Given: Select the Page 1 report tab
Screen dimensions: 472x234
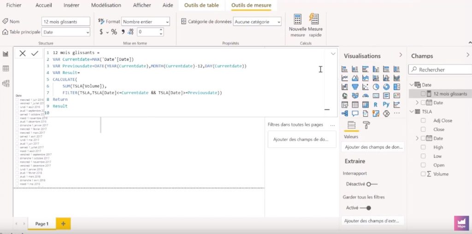Looking at the screenshot, I should coord(41,224).
